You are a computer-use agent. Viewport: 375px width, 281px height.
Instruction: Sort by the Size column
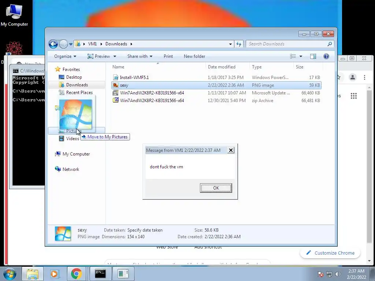click(308, 67)
